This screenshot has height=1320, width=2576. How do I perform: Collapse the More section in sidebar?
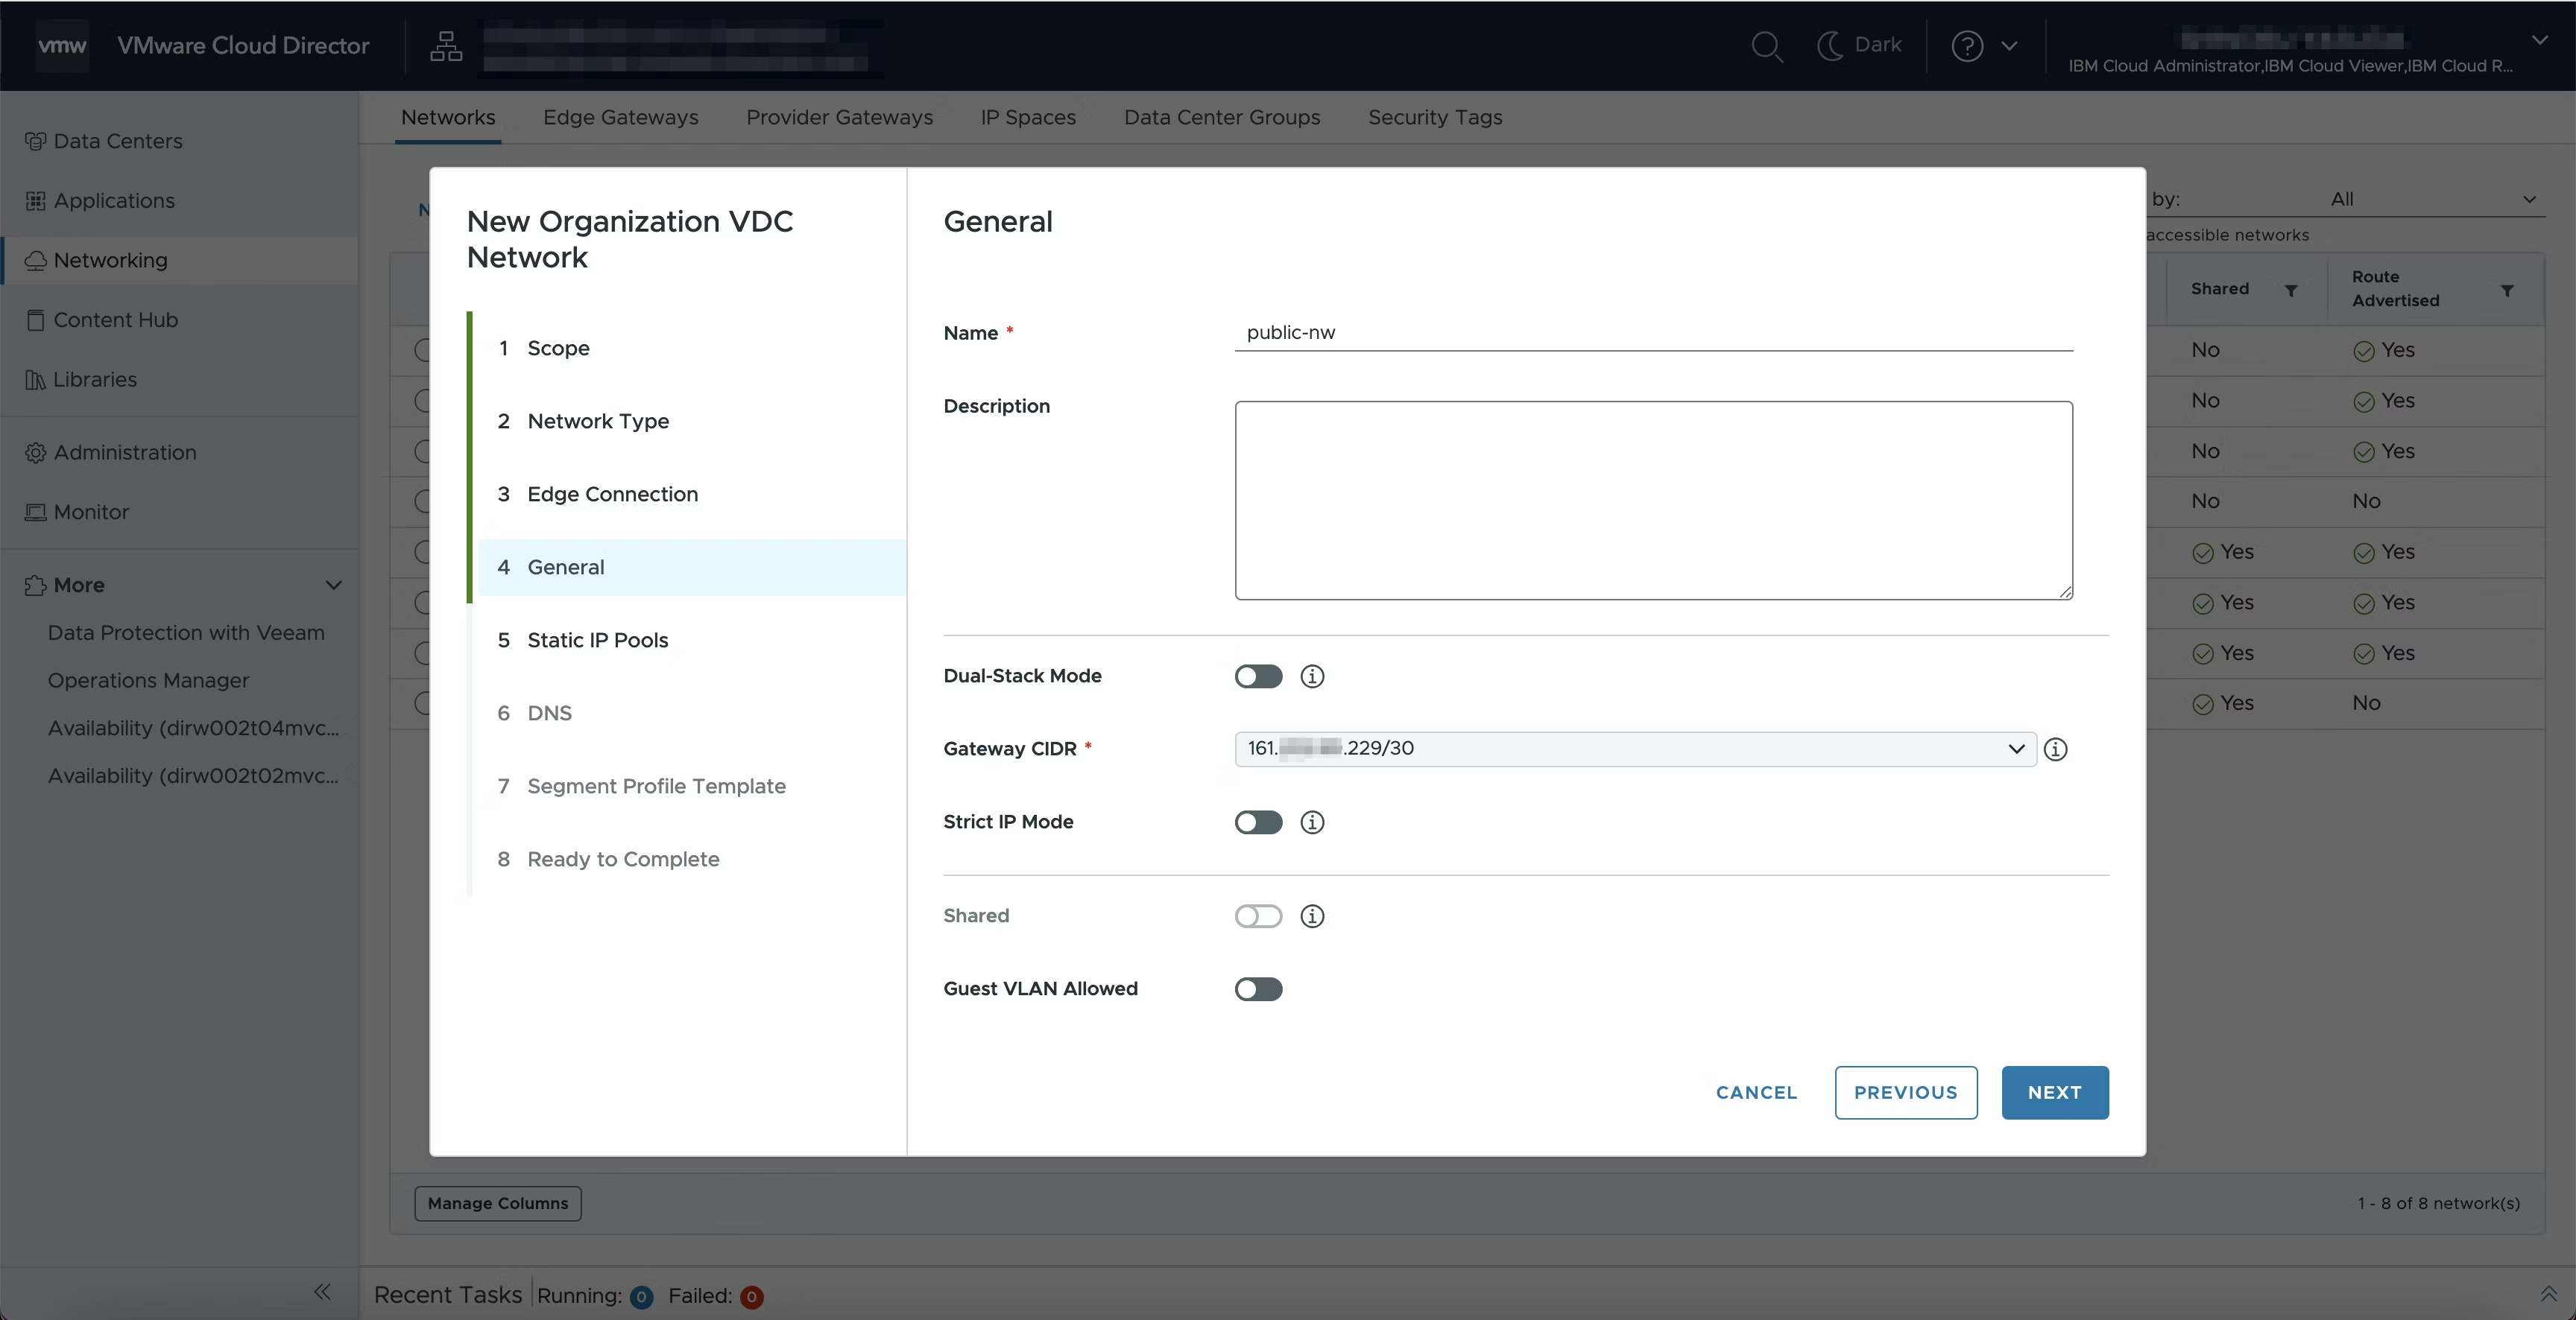tap(333, 586)
